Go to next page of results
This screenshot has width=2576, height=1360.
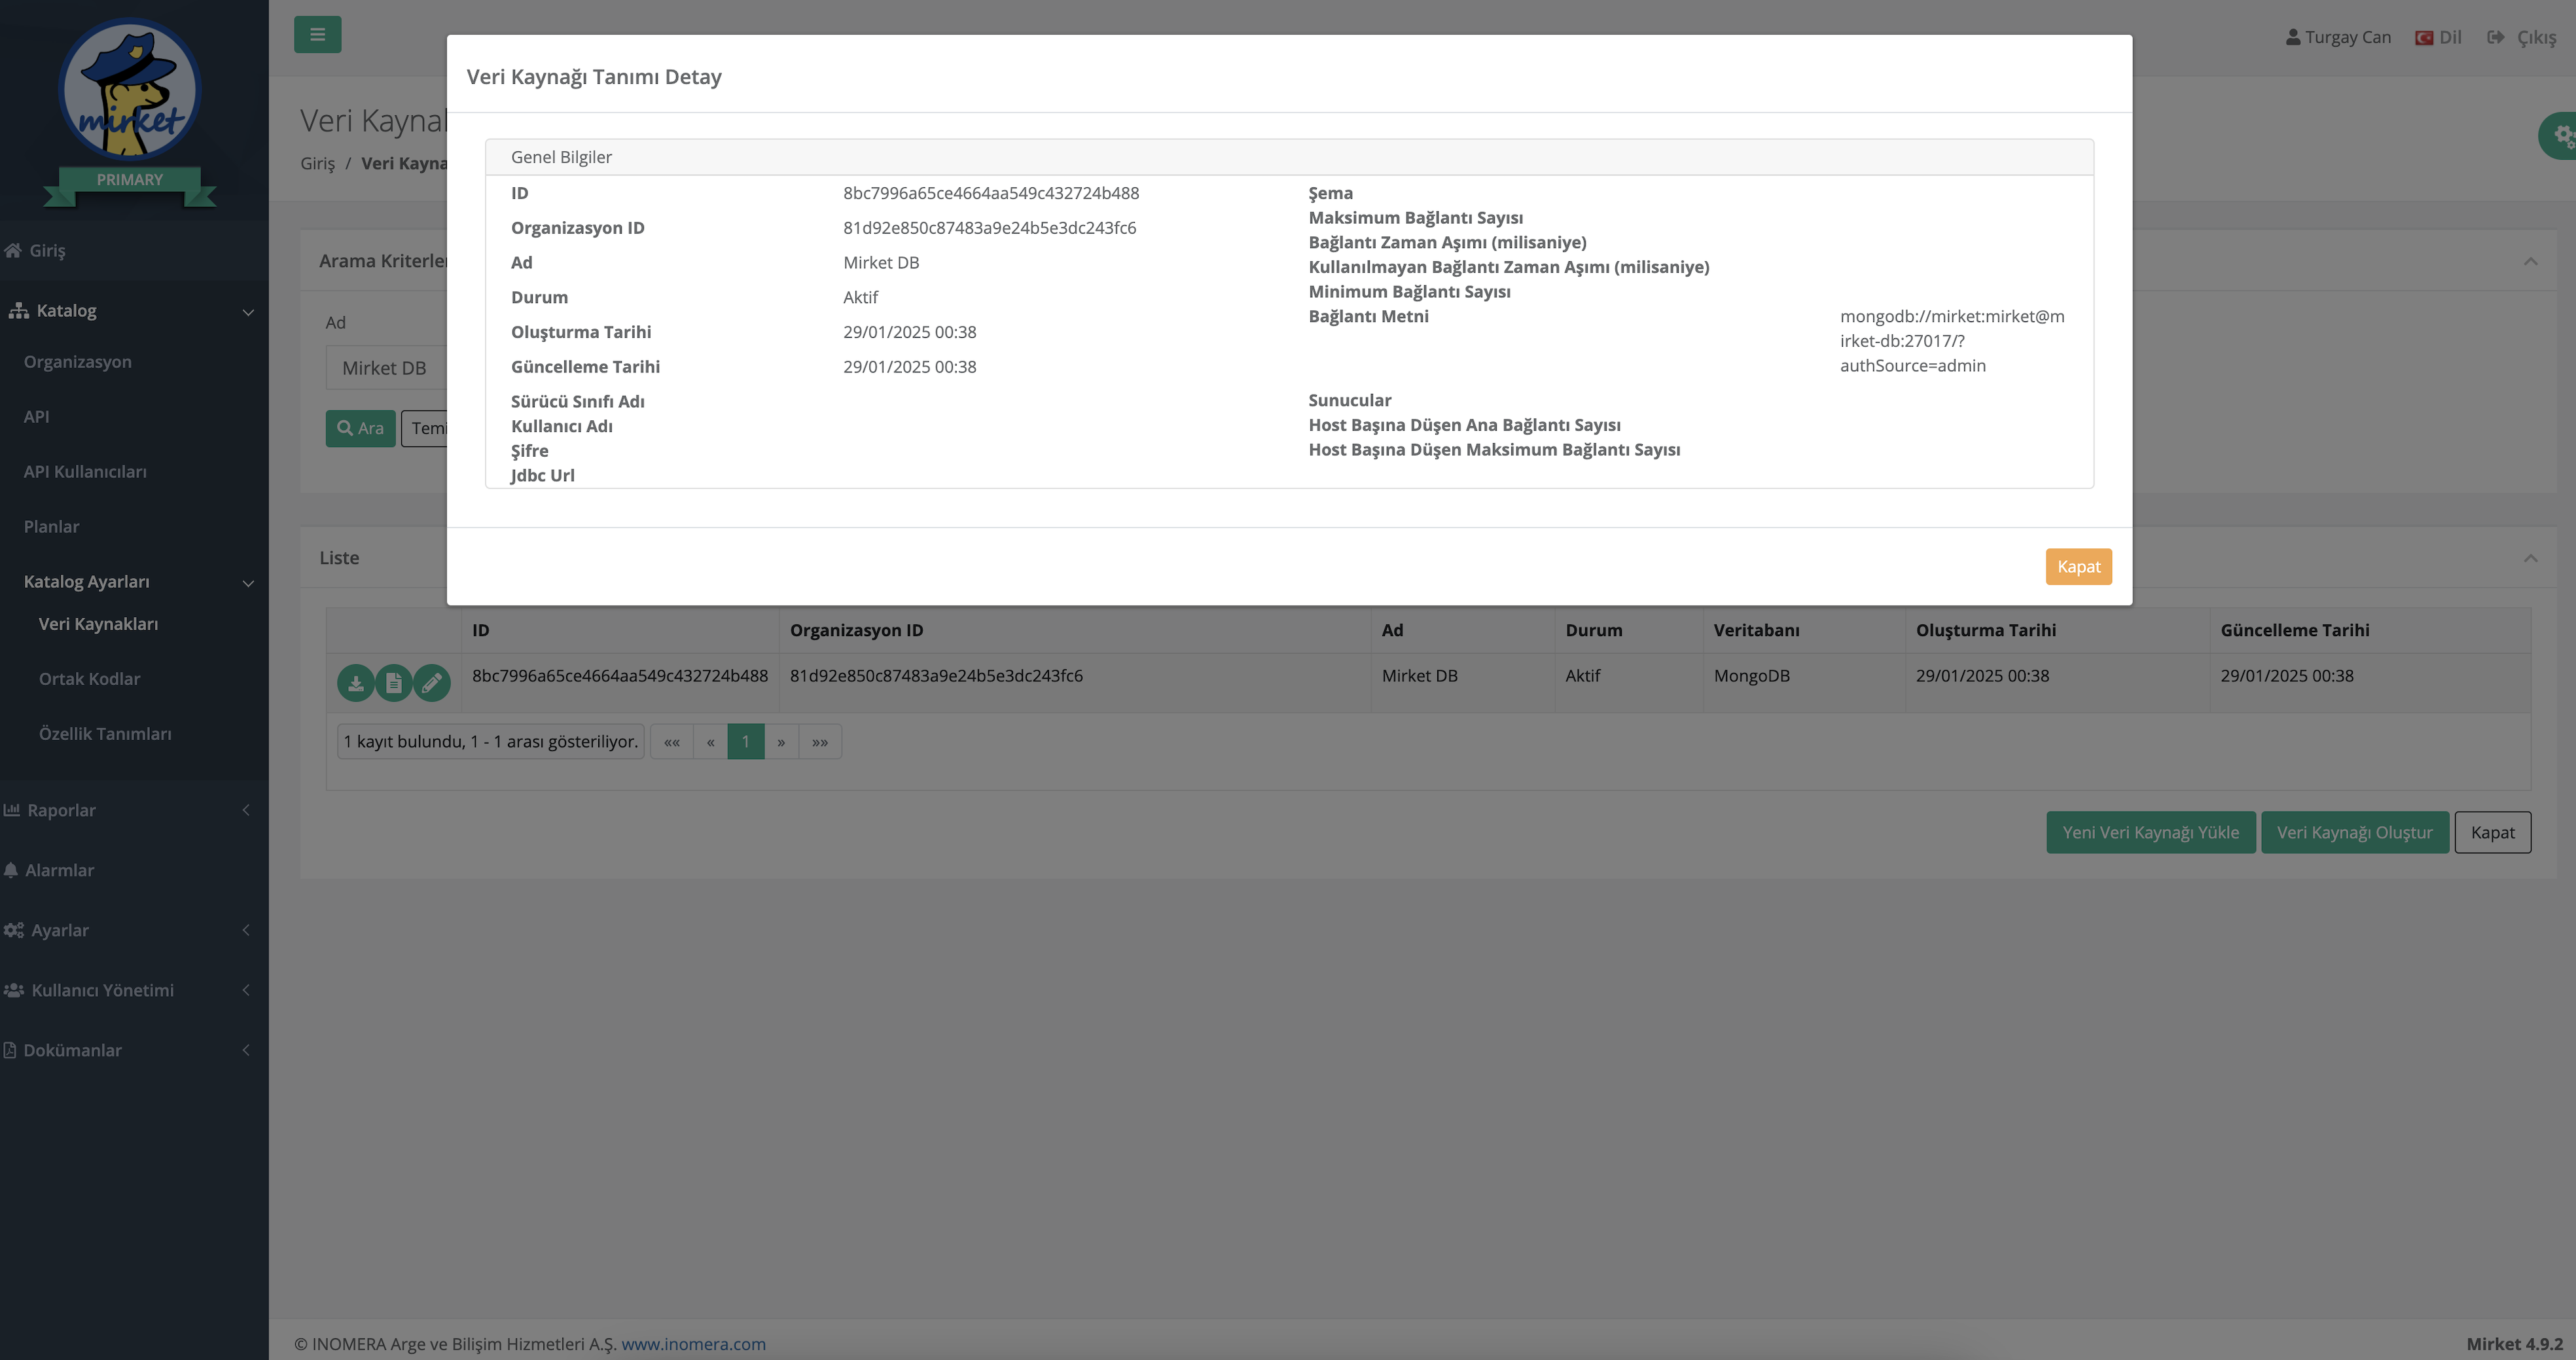tap(781, 741)
